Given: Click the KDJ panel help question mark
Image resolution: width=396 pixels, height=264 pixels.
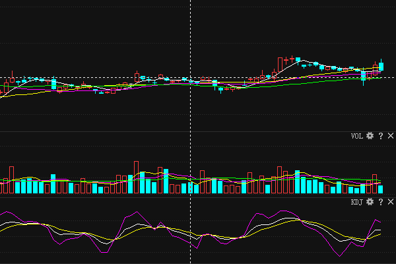Looking at the screenshot, I should [x=381, y=201].
